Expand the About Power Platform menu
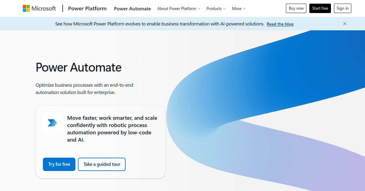Viewport: 365px width, 191px height. 179,8
